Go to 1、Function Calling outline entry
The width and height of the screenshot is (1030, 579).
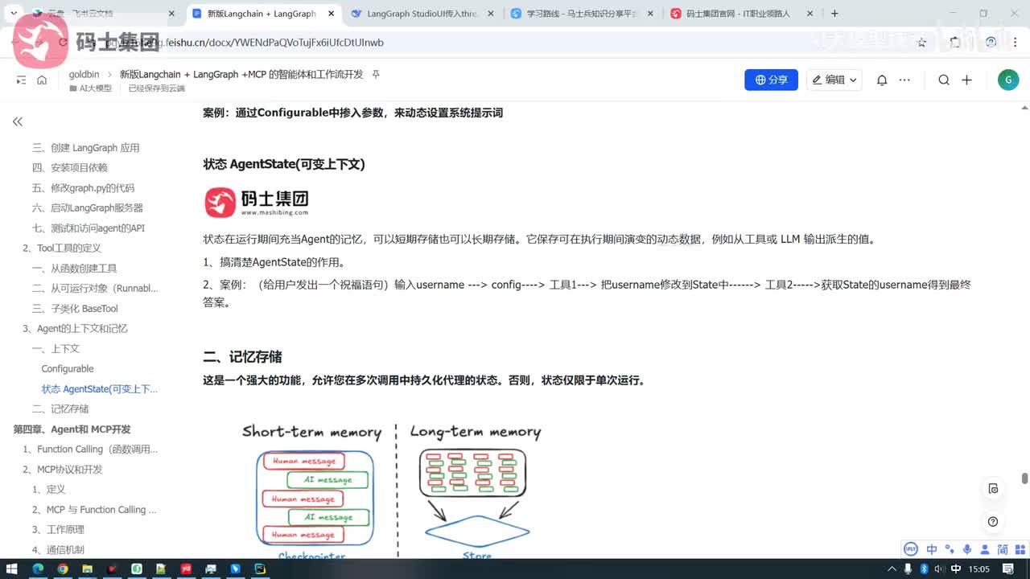pyautogui.click(x=90, y=450)
